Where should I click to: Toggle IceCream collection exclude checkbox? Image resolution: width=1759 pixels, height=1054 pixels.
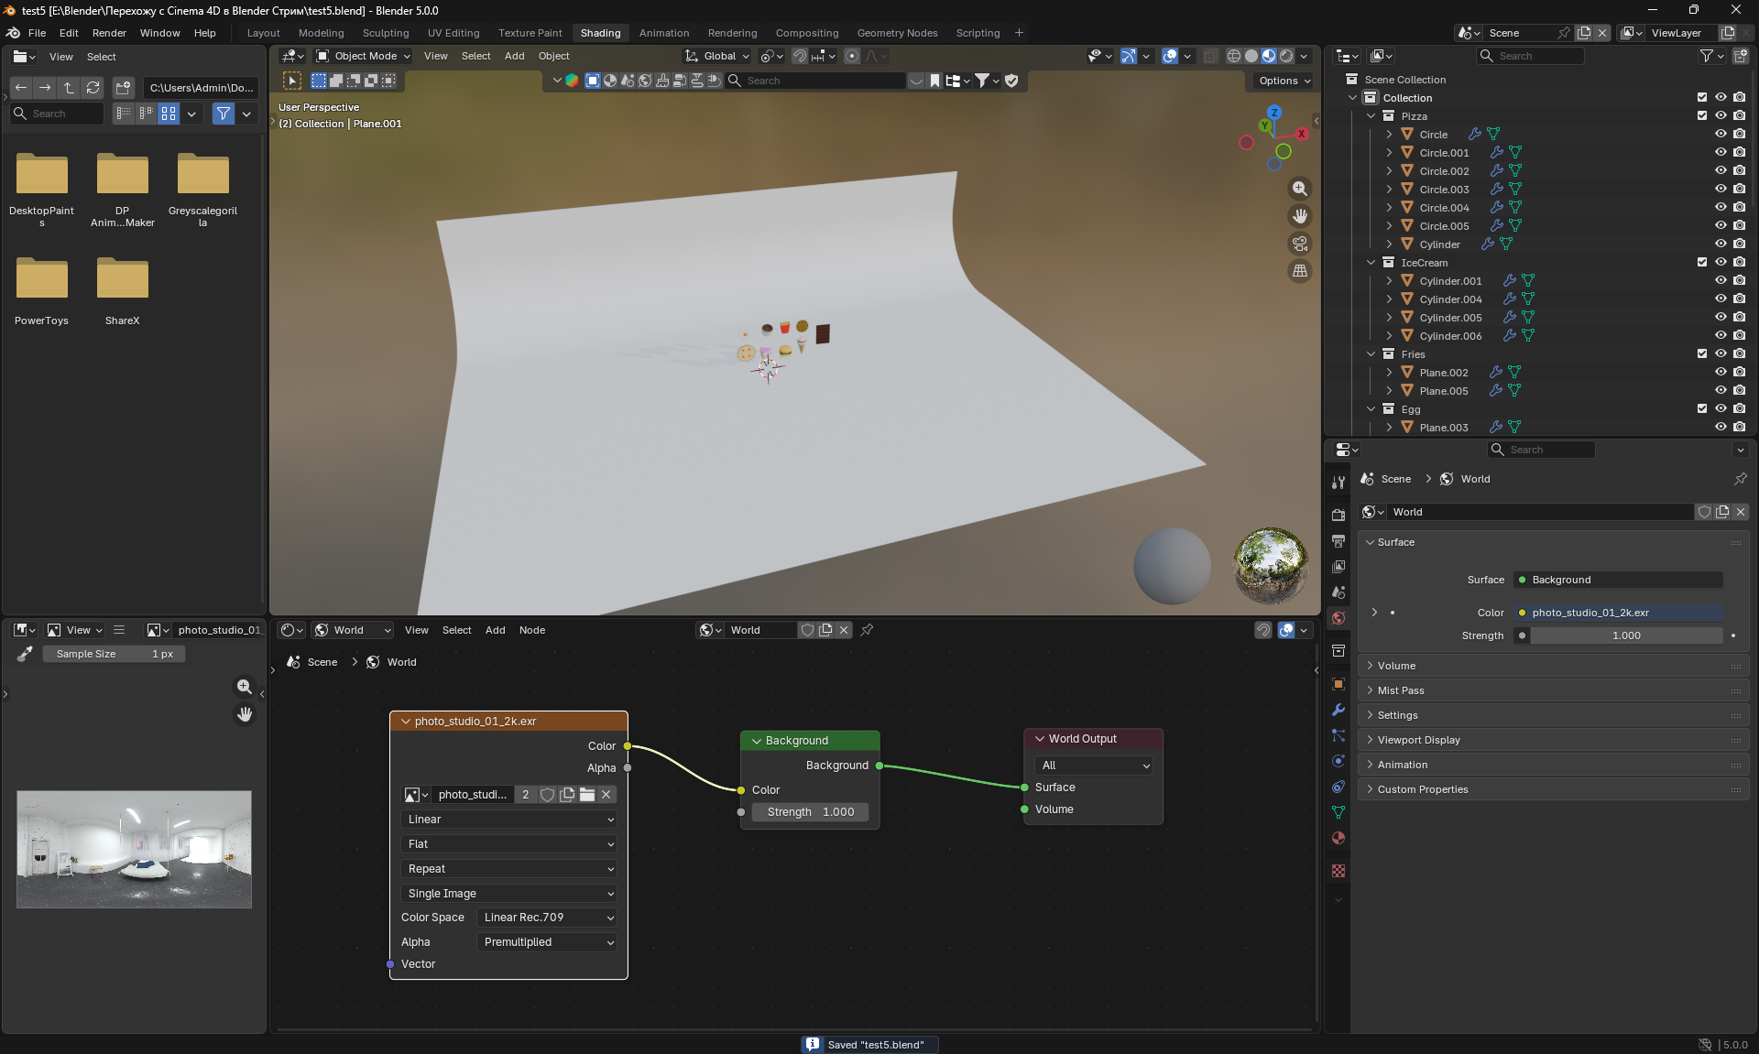click(1702, 262)
